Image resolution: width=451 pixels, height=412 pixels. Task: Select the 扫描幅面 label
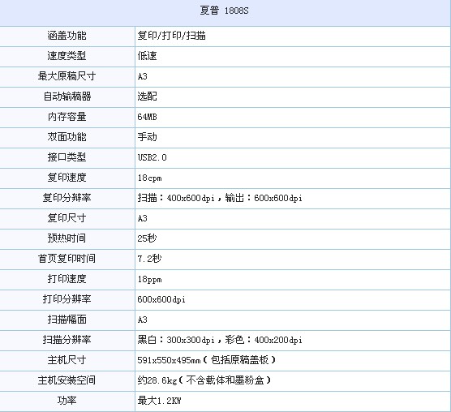(67, 320)
